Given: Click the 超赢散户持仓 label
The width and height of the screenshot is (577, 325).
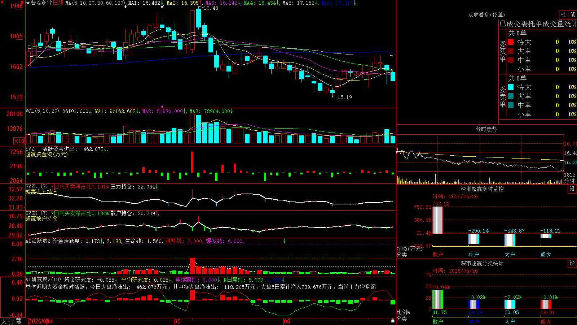Looking at the screenshot, I should (x=41, y=218).
